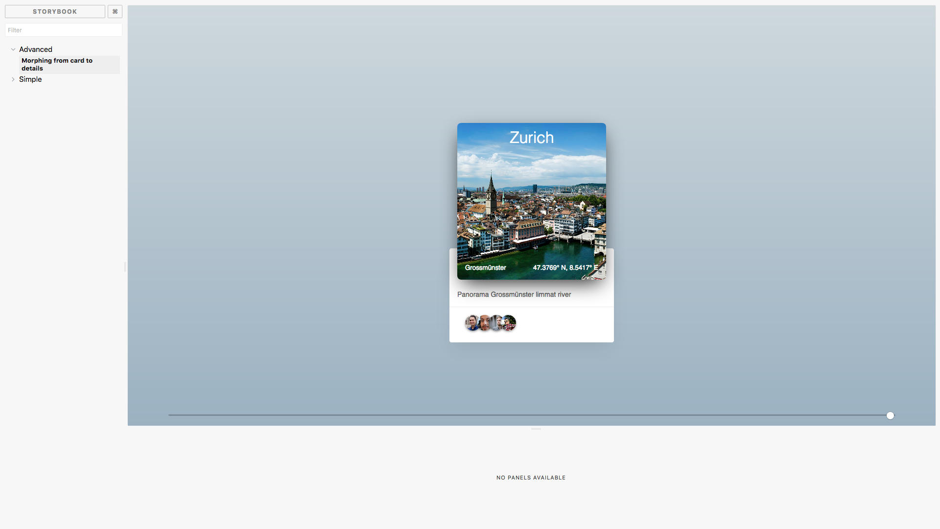Viewport: 940px width, 529px height.
Task: Click the Grossmünster label overlay
Action: click(485, 267)
